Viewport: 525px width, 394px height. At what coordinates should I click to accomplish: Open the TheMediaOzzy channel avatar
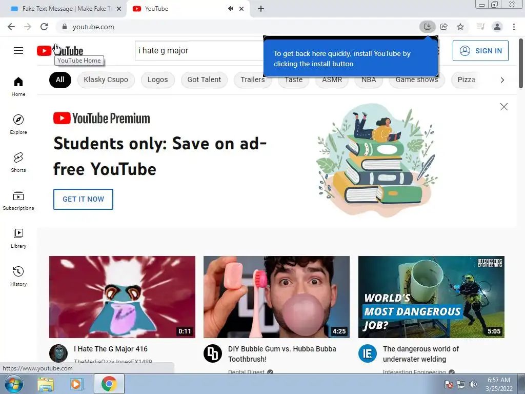tap(58, 353)
